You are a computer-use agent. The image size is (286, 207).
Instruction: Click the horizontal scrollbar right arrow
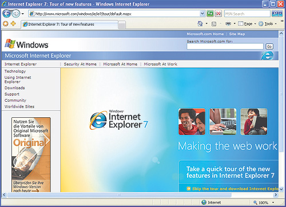(276, 195)
